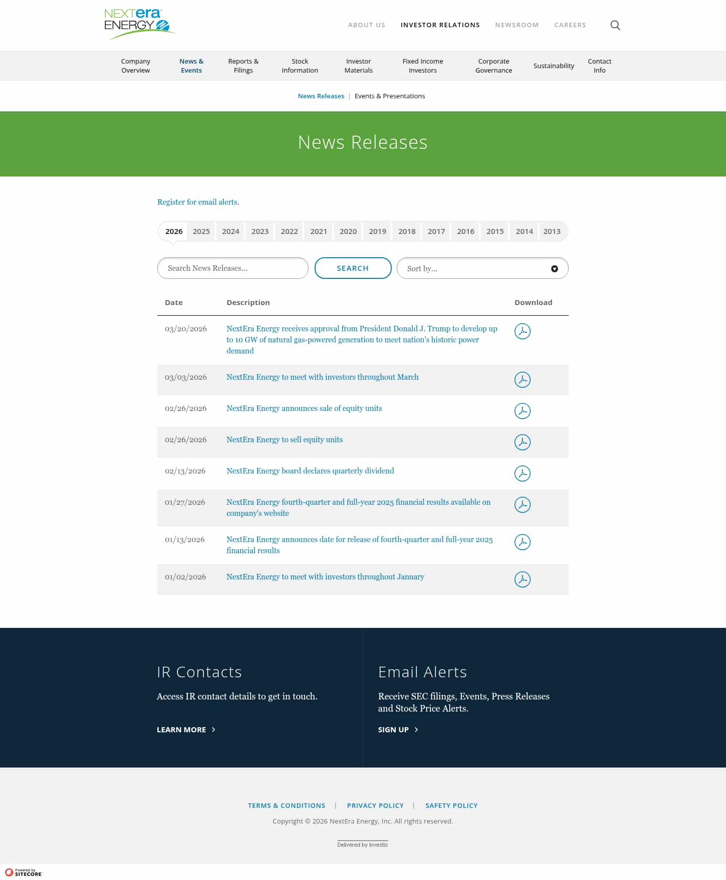The image size is (726, 880).
Task: Select the 2013 year tab
Action: tap(552, 231)
